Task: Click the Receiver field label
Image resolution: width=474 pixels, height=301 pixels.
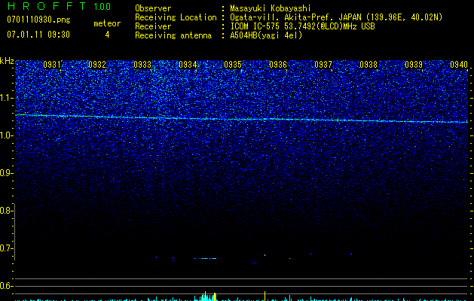Action: 153,26
